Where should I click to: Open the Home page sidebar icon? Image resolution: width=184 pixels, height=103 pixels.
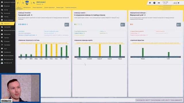pos(2,2)
